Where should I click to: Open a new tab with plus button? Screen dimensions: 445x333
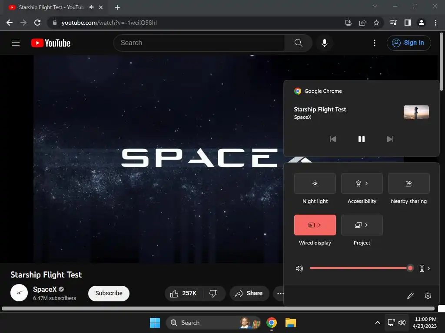tap(117, 7)
